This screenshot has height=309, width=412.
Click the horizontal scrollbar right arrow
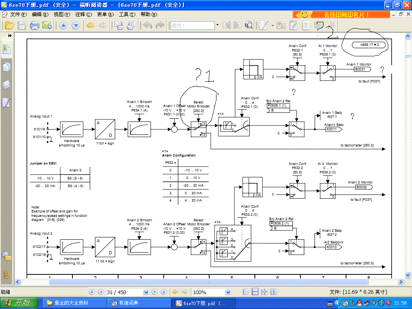[x=401, y=282]
